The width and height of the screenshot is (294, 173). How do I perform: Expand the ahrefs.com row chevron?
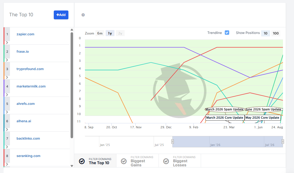click(7, 112)
